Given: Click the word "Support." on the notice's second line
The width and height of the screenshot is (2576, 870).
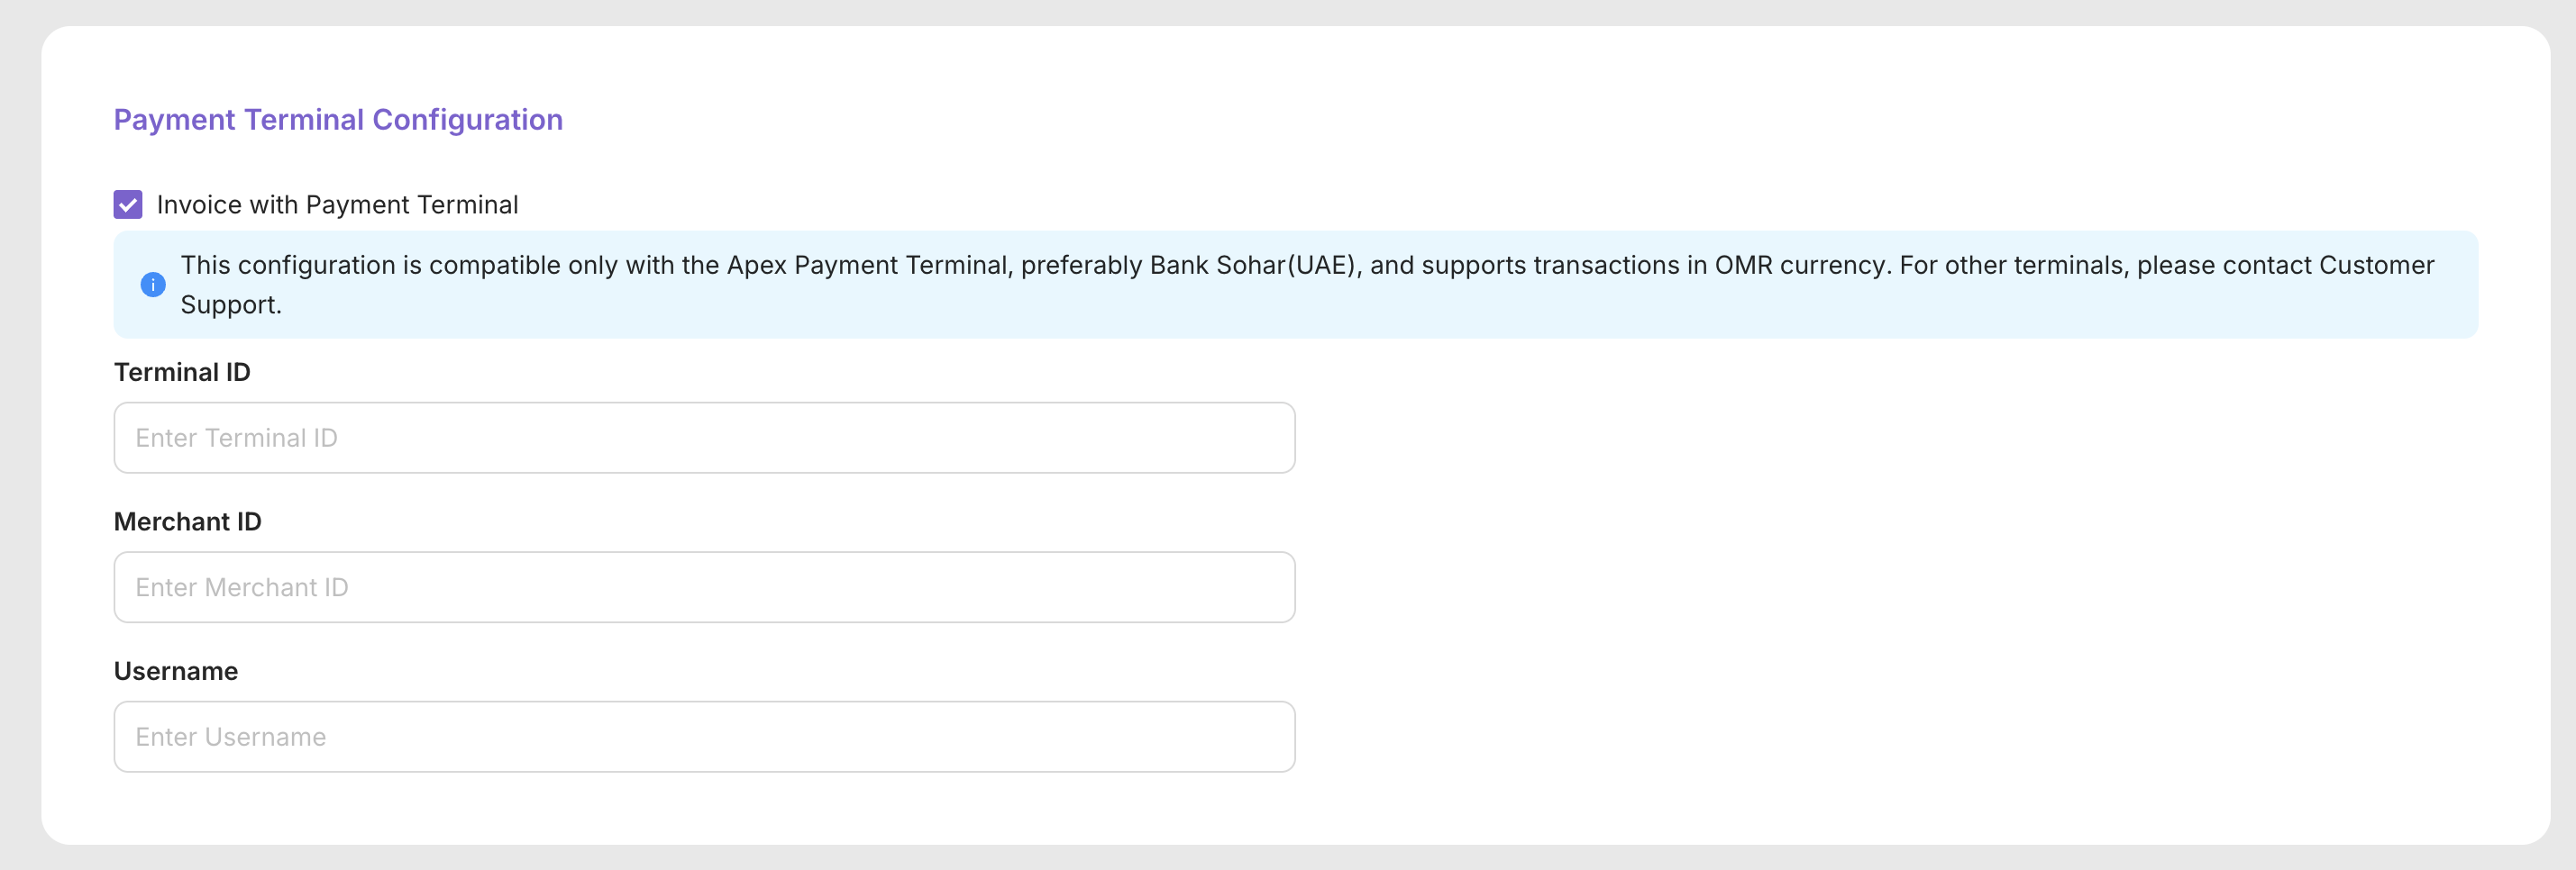Looking at the screenshot, I should tap(231, 305).
